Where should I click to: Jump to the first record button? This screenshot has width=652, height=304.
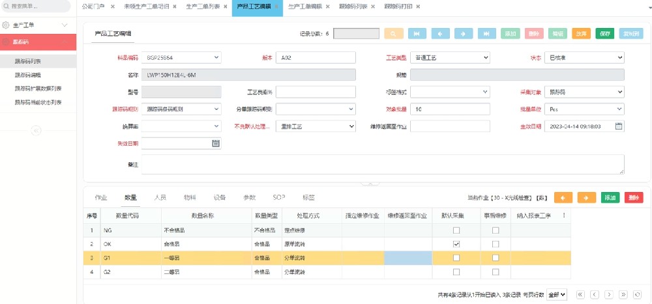point(417,34)
